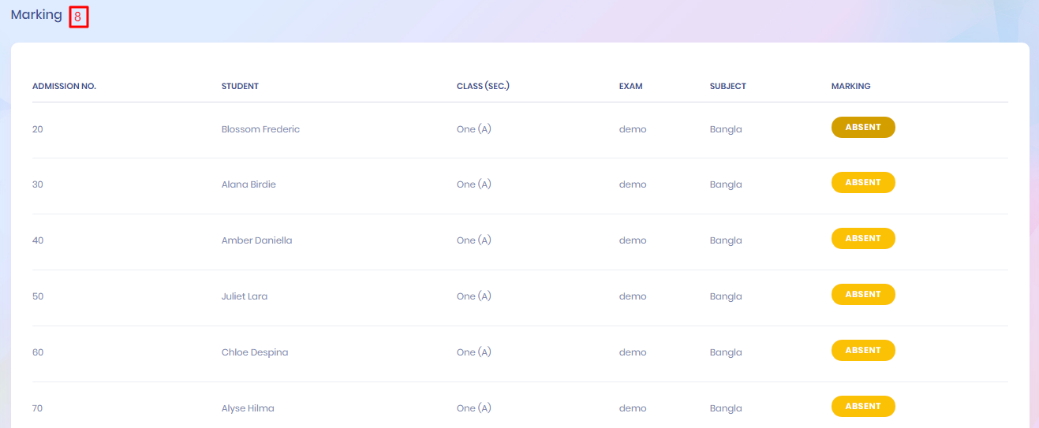Click student name Amber Daniella
The height and width of the screenshot is (428, 1039).
[256, 240]
